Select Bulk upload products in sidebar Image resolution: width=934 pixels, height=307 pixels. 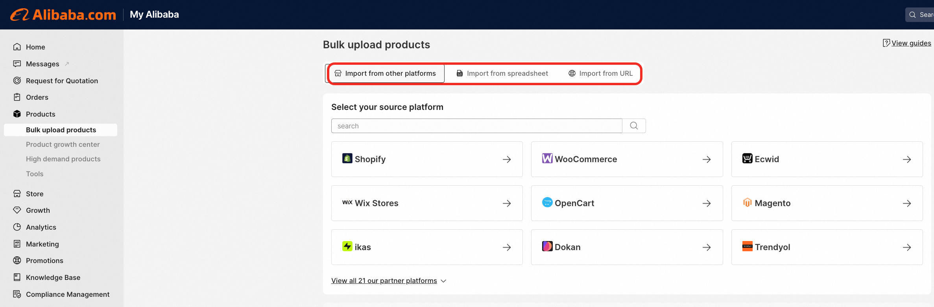click(61, 130)
